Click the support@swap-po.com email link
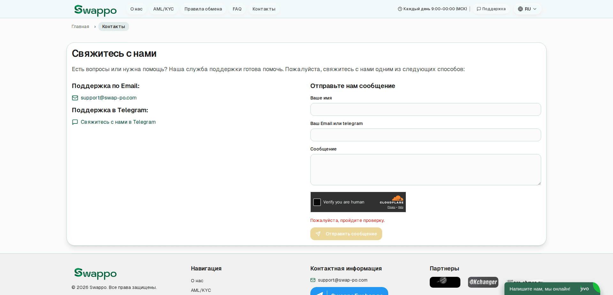613x295 pixels. (109, 98)
